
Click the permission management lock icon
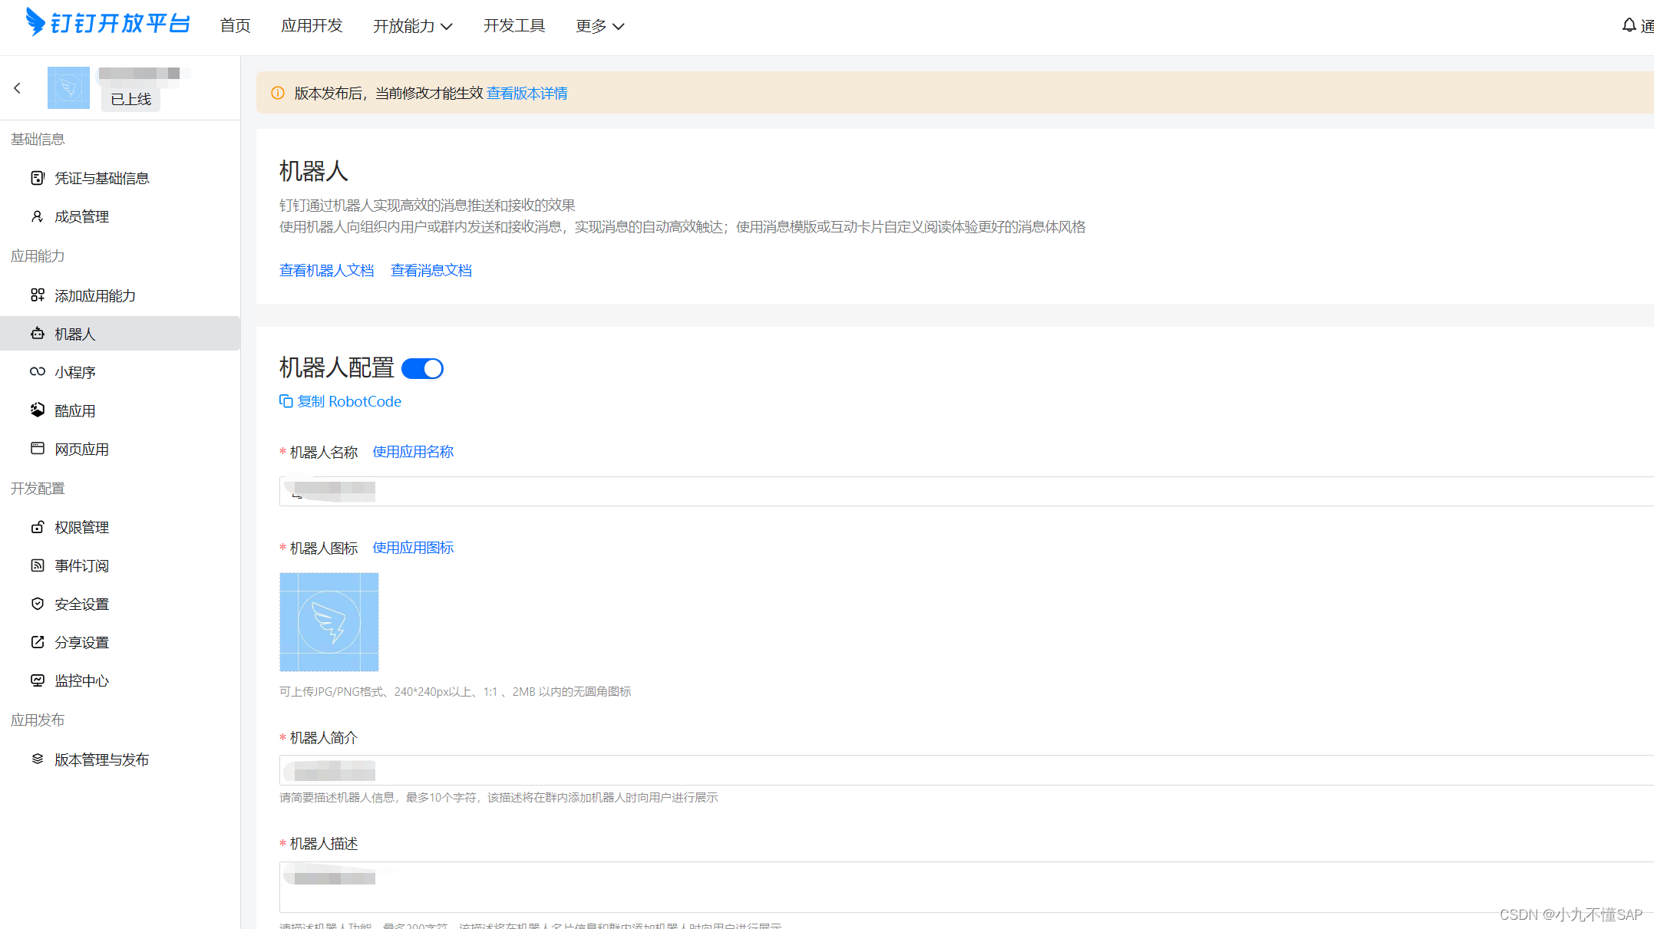(38, 527)
